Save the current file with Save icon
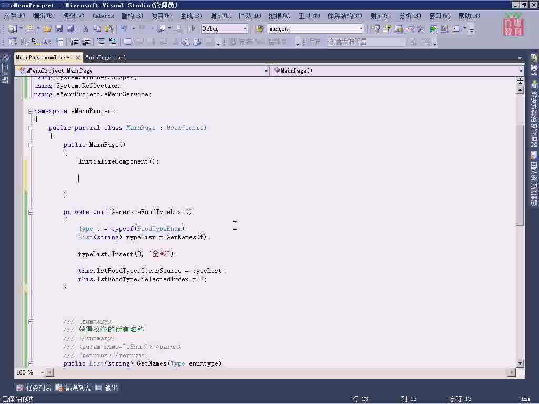 [59, 29]
